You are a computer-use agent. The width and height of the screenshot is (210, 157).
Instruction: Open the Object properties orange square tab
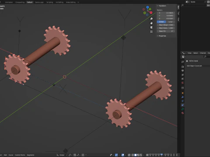pos(182,93)
